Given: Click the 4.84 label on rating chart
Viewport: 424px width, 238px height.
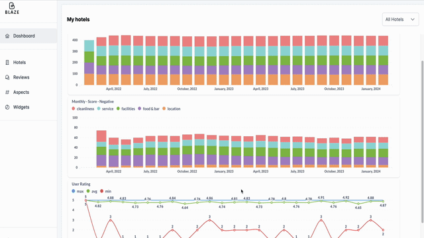Looking at the screenshot, I should coord(172,198).
